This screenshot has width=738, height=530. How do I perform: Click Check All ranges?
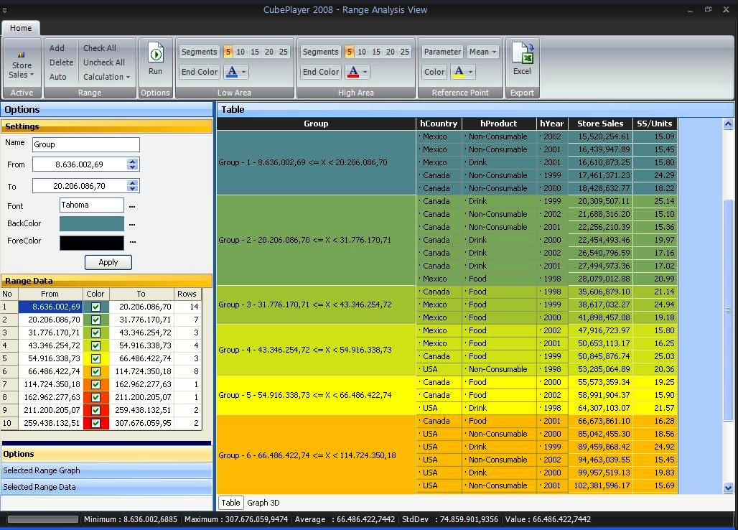[100, 48]
